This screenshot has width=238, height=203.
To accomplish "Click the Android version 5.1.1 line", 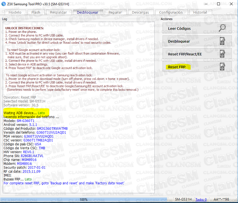I will click(x=20, y=125).
